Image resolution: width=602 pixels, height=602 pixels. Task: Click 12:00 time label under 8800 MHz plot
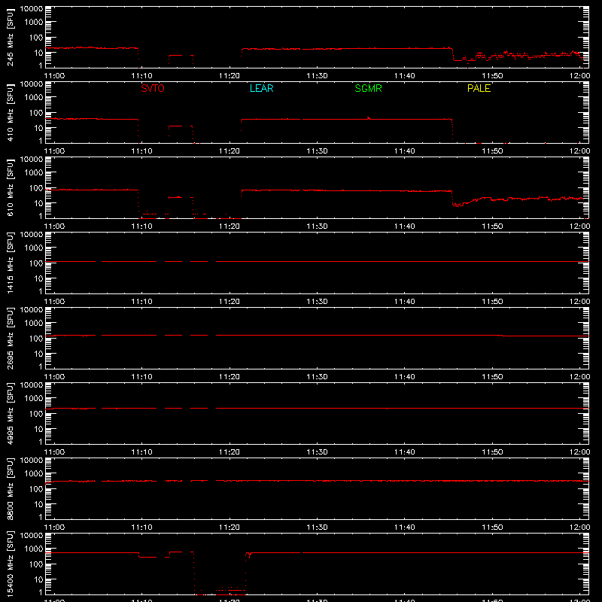579,528
